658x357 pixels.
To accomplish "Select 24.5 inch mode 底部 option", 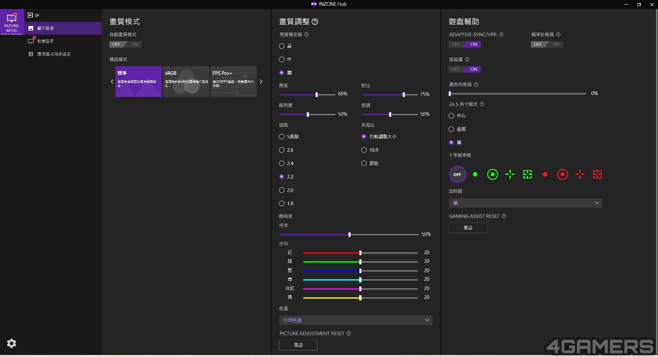I will [x=451, y=129].
